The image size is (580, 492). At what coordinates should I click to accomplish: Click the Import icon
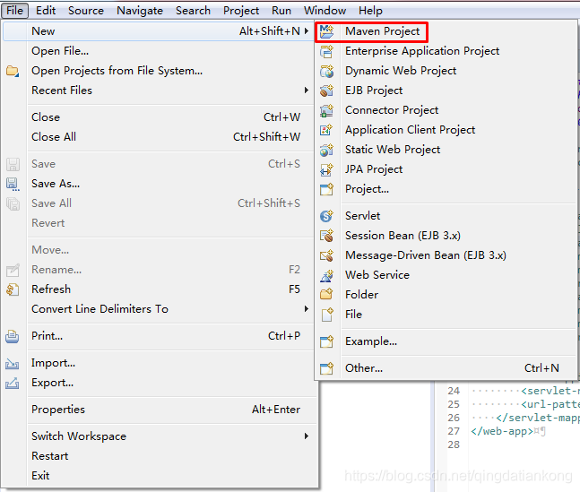[13, 364]
